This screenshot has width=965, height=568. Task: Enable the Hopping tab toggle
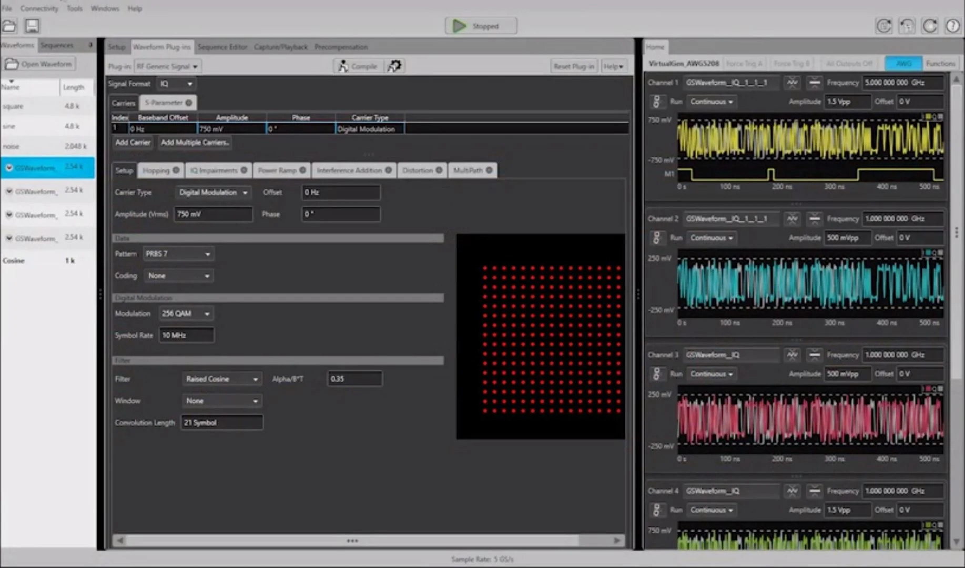[x=176, y=170]
